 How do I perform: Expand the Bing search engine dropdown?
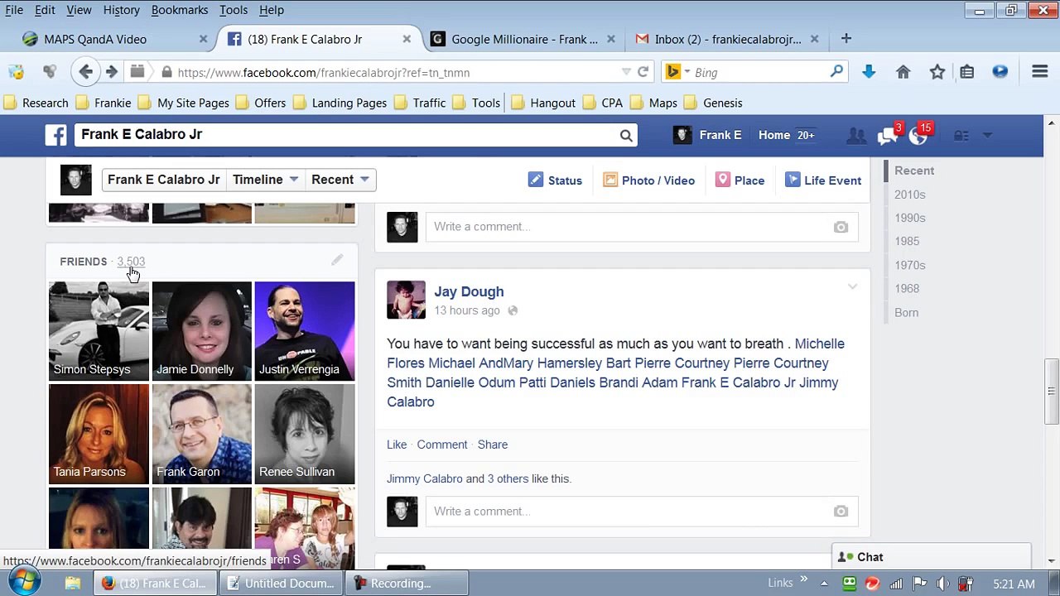pos(687,72)
